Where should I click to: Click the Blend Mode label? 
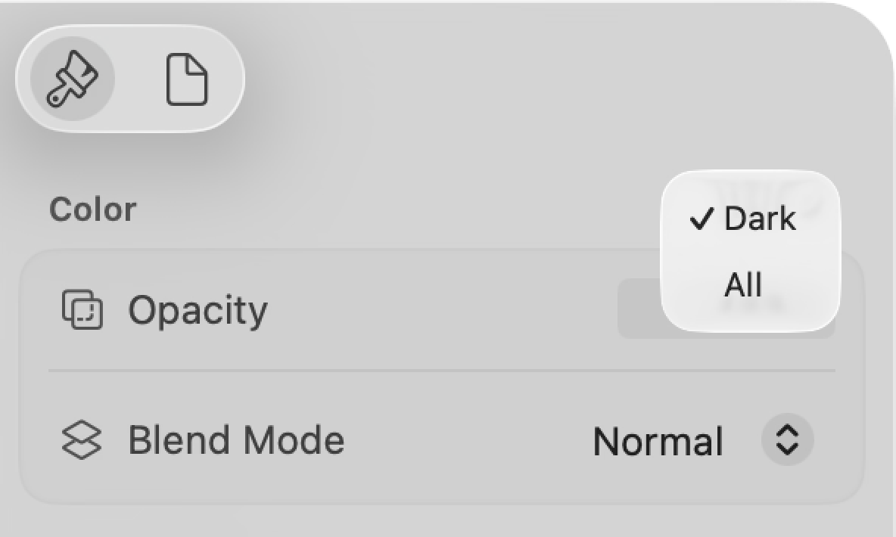click(235, 439)
